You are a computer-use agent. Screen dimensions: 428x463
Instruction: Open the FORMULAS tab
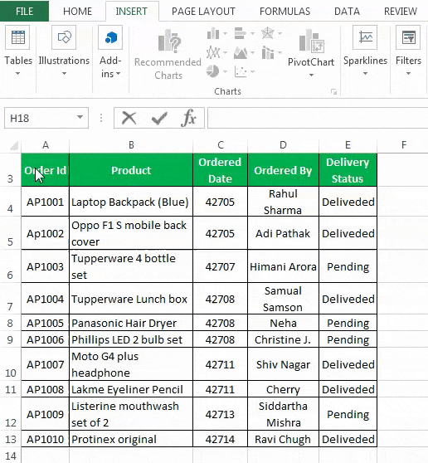285,12
